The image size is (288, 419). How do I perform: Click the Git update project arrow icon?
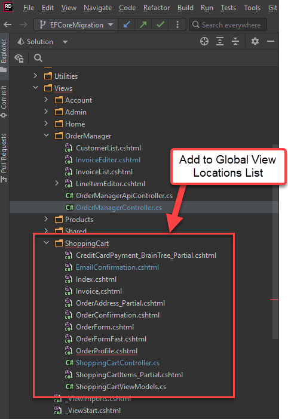127,25
